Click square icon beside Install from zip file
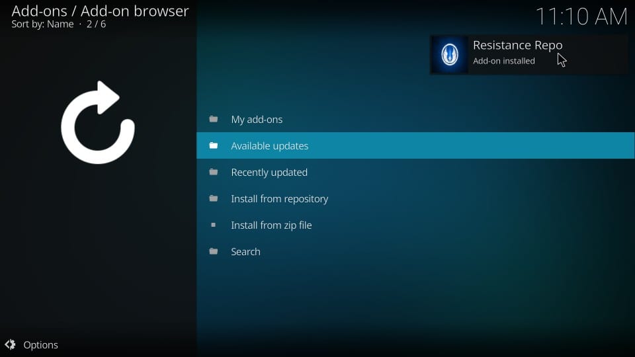This screenshot has height=357, width=635. [x=214, y=225]
